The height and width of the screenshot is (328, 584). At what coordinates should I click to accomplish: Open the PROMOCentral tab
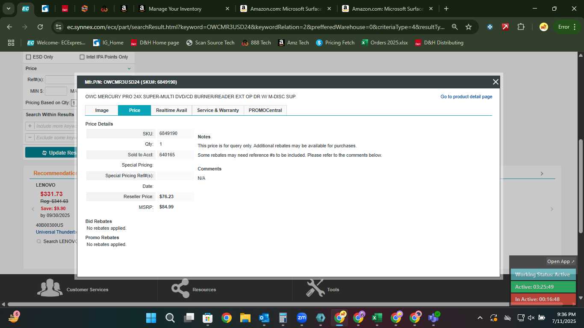click(265, 110)
